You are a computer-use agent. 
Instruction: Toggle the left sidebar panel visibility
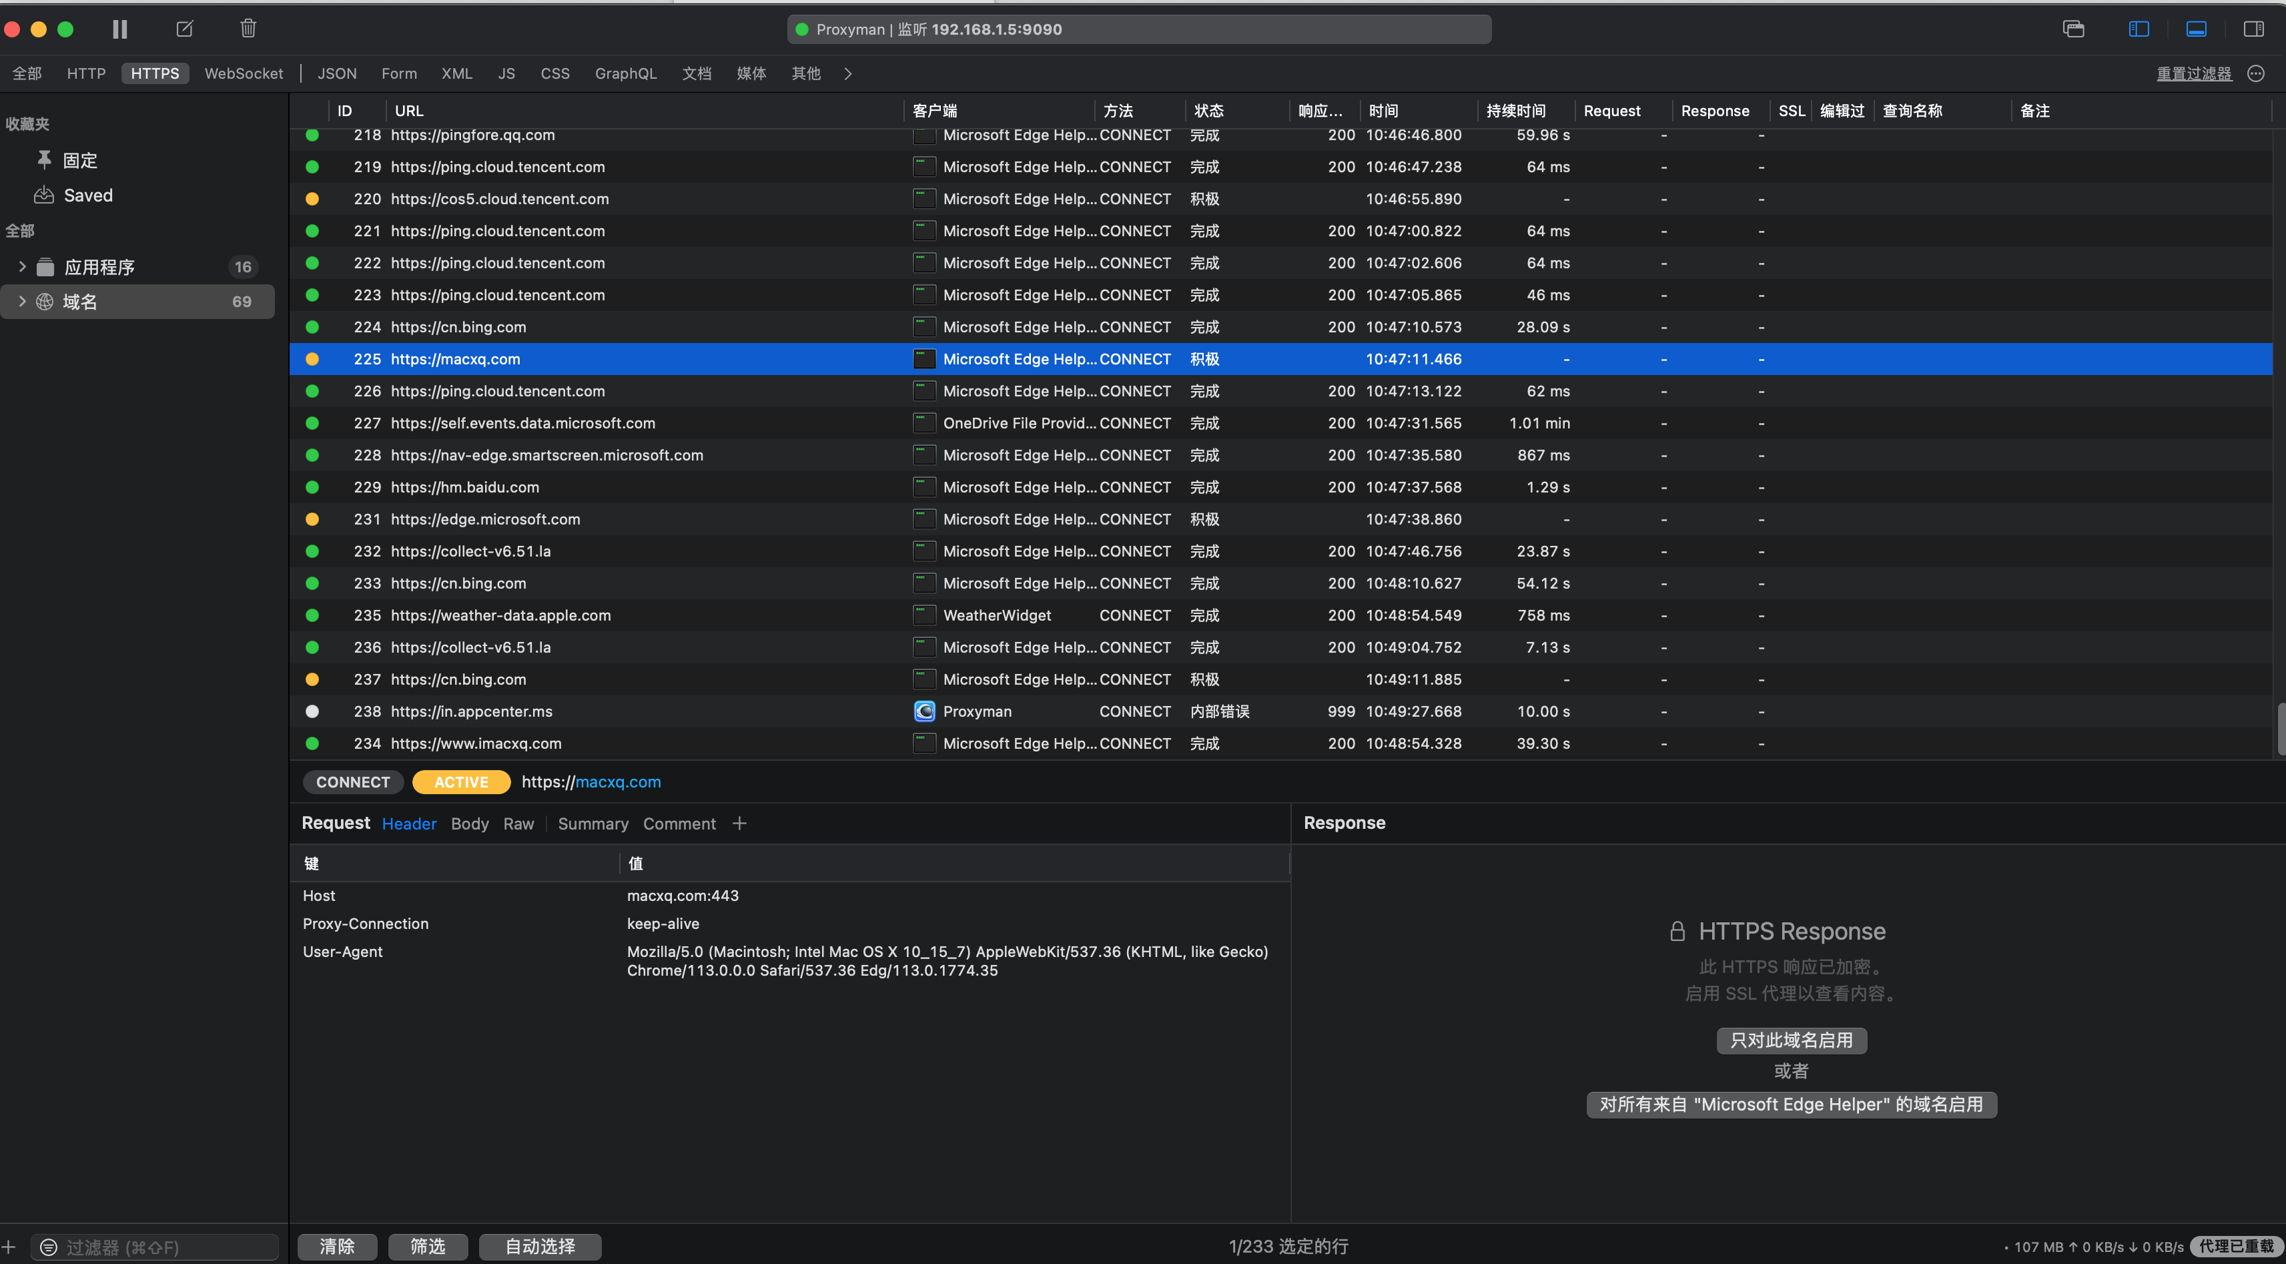[2139, 29]
